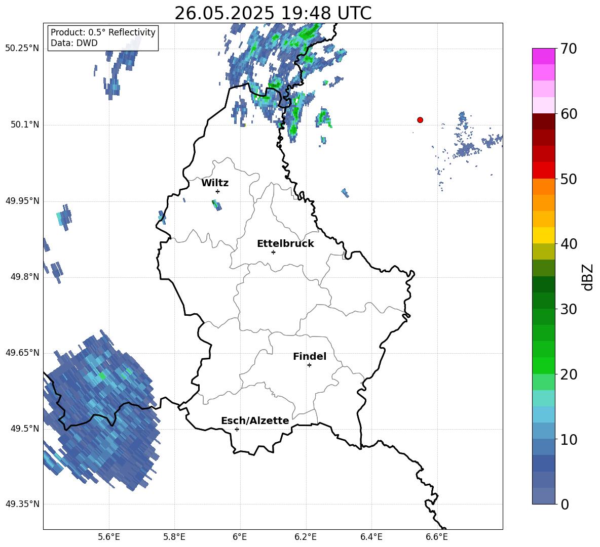Click the 50.25°N latitude label
Screen dimensions: 600x547
click(x=22, y=49)
